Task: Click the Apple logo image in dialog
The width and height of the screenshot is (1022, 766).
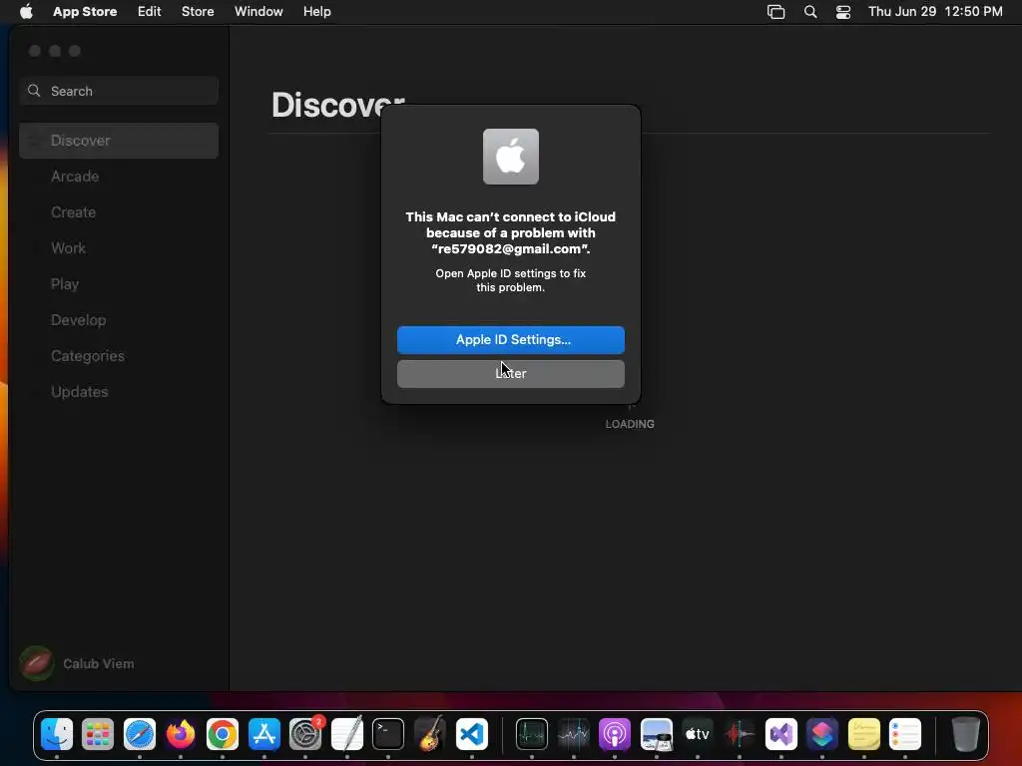Action: point(510,157)
